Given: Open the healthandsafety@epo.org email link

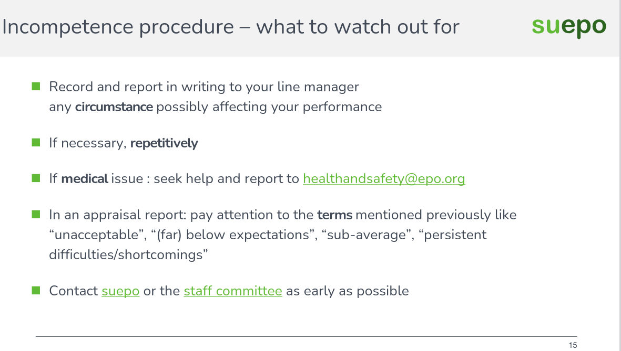Looking at the screenshot, I should (x=384, y=179).
